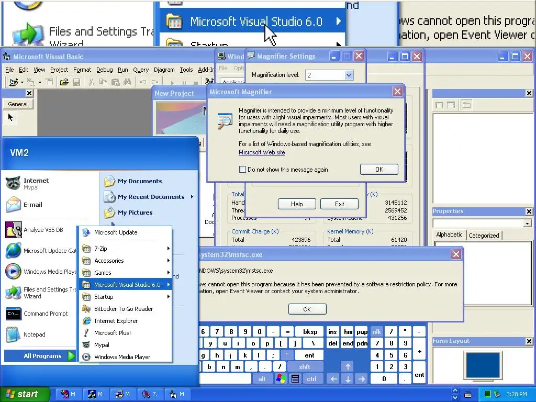Click View Object icon in Project Explorer

point(451,105)
